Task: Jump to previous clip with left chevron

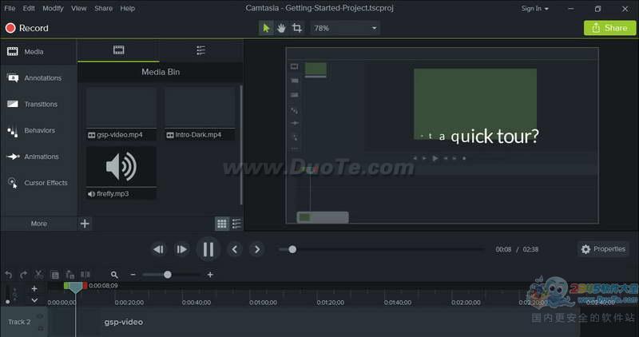Action: pos(234,249)
